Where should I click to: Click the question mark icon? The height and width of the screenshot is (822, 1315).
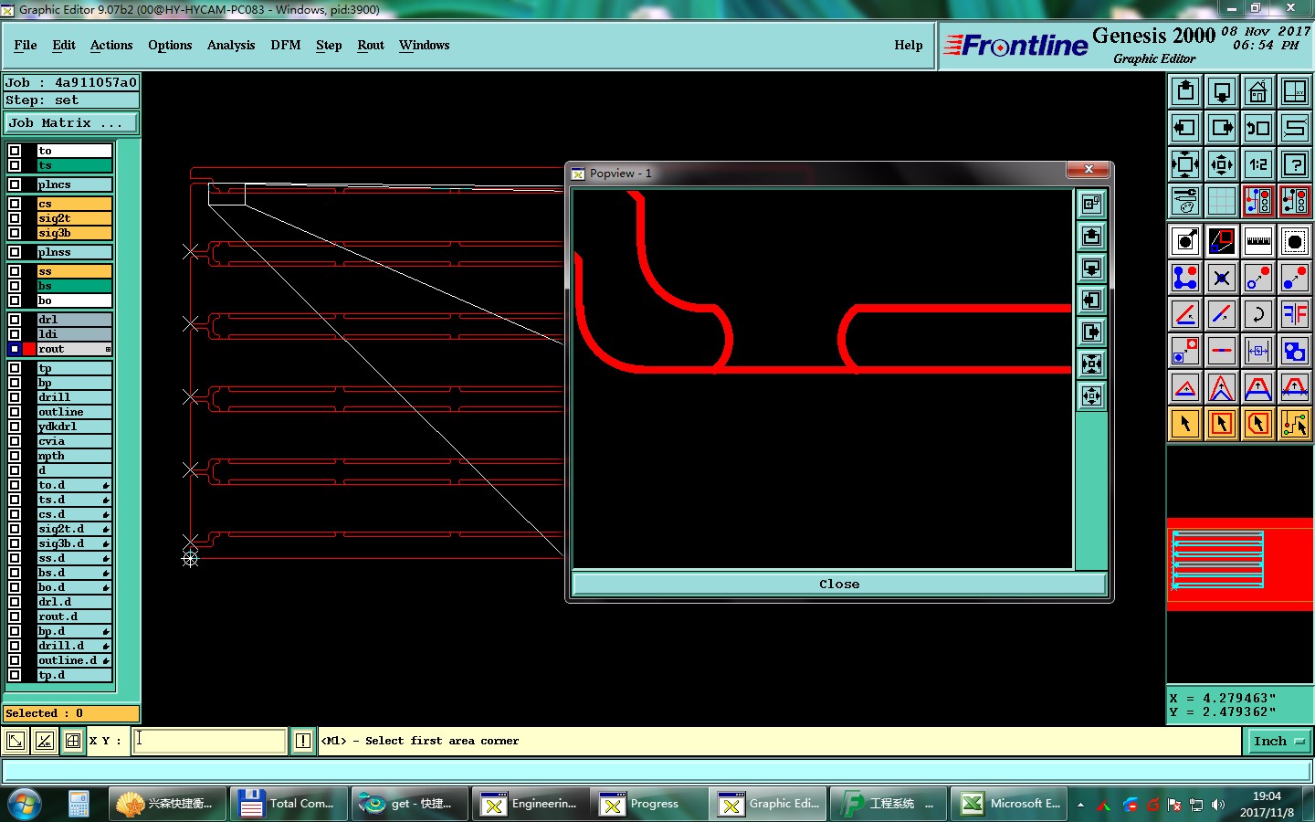pos(1295,164)
